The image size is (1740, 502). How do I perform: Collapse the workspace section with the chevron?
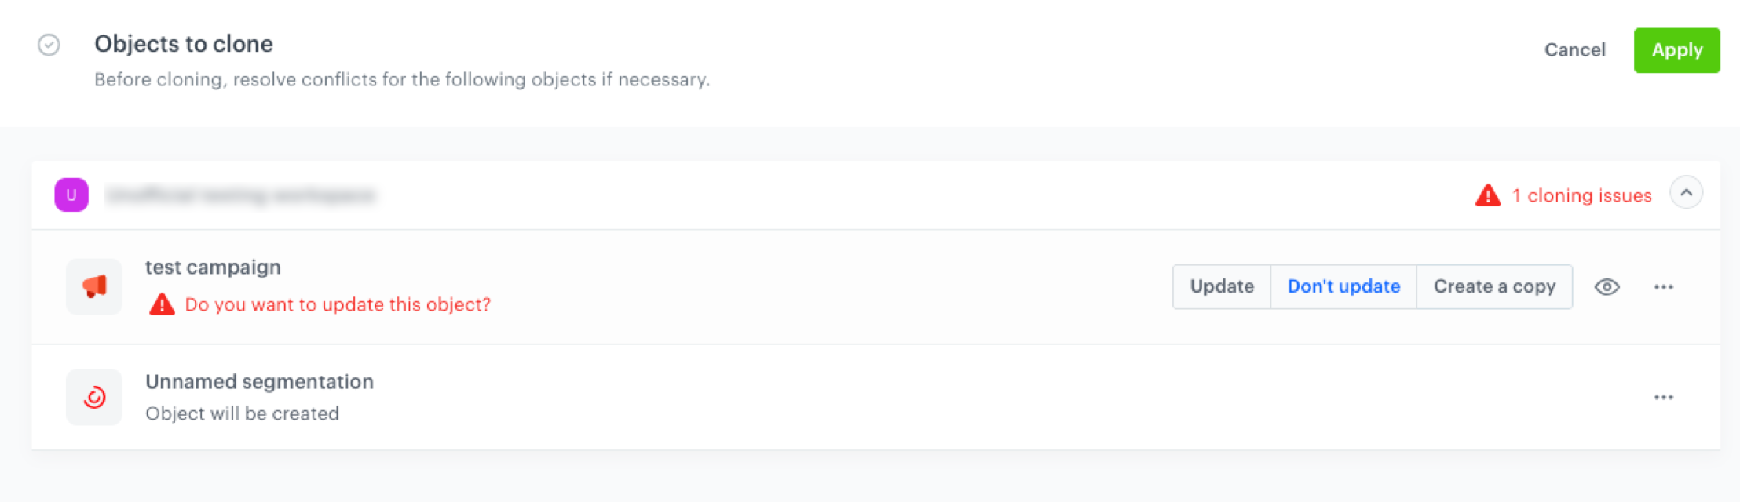(x=1686, y=193)
